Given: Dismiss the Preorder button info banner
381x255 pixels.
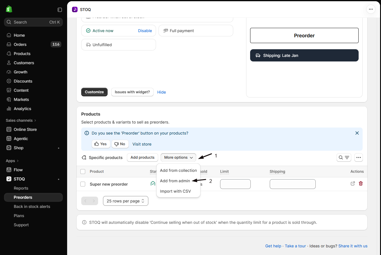Looking at the screenshot, I should [357, 133].
